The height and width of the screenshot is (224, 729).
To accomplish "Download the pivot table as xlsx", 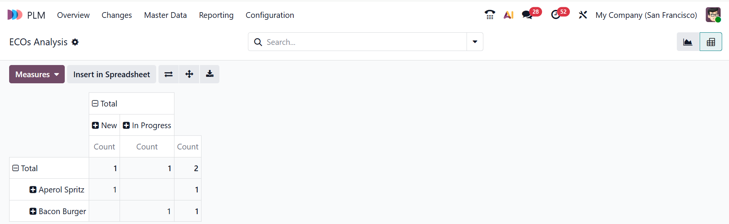I will (209, 74).
